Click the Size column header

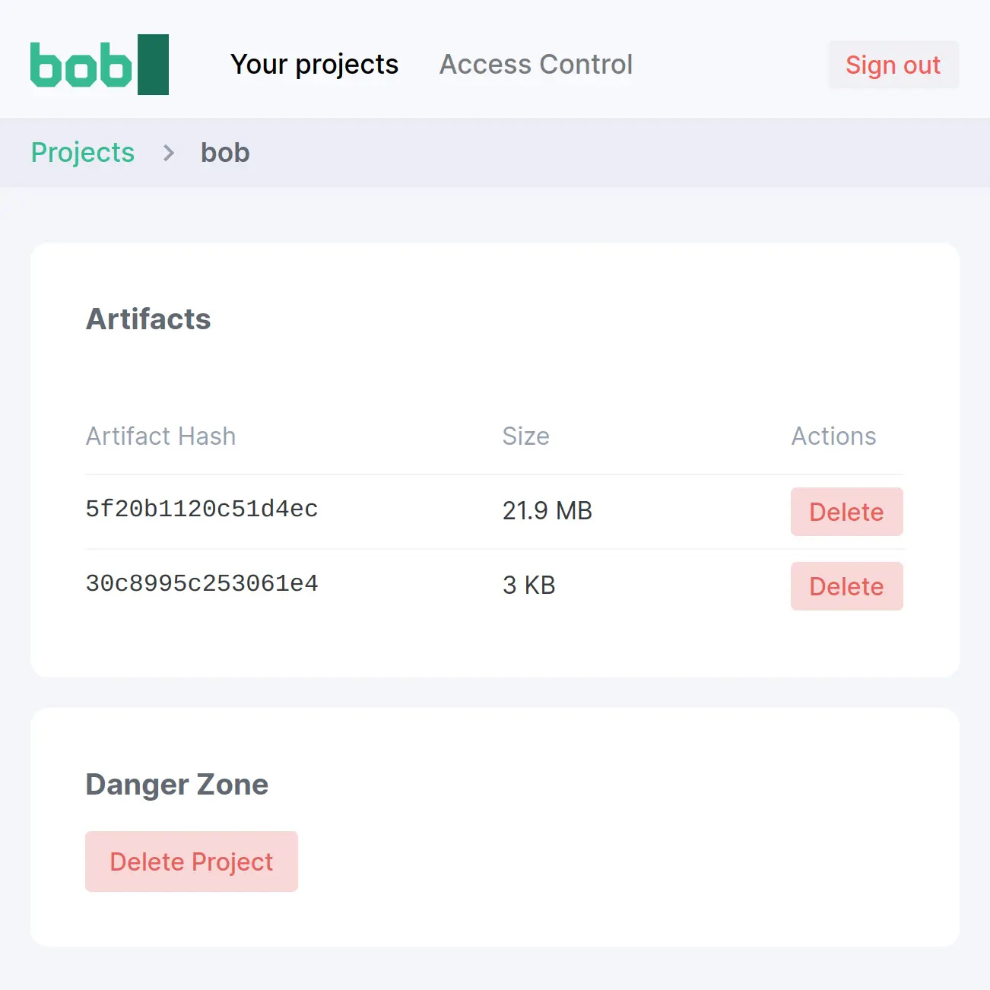point(526,436)
